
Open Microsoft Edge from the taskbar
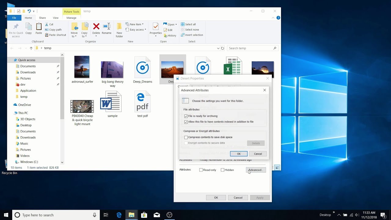(119, 215)
